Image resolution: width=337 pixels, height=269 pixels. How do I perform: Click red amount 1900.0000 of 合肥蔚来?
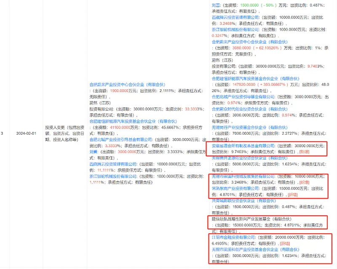119,91
